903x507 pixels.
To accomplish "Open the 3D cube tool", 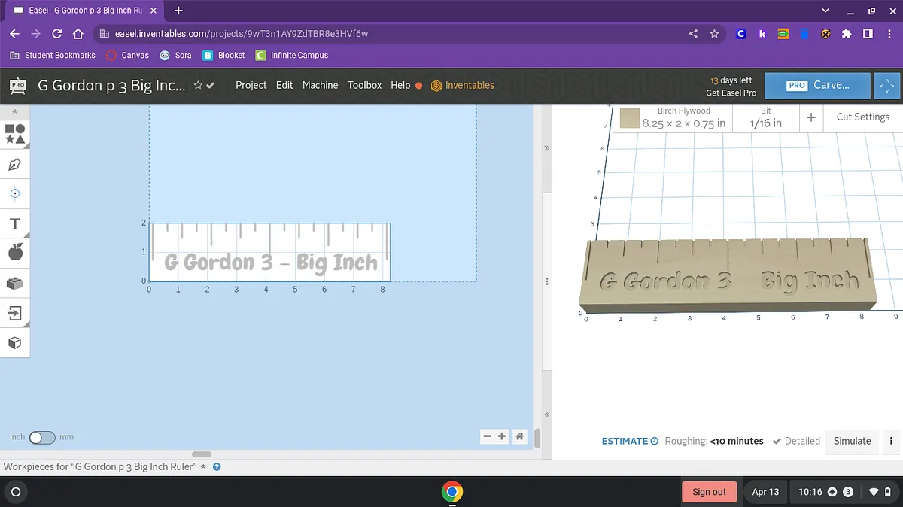I will tap(15, 342).
